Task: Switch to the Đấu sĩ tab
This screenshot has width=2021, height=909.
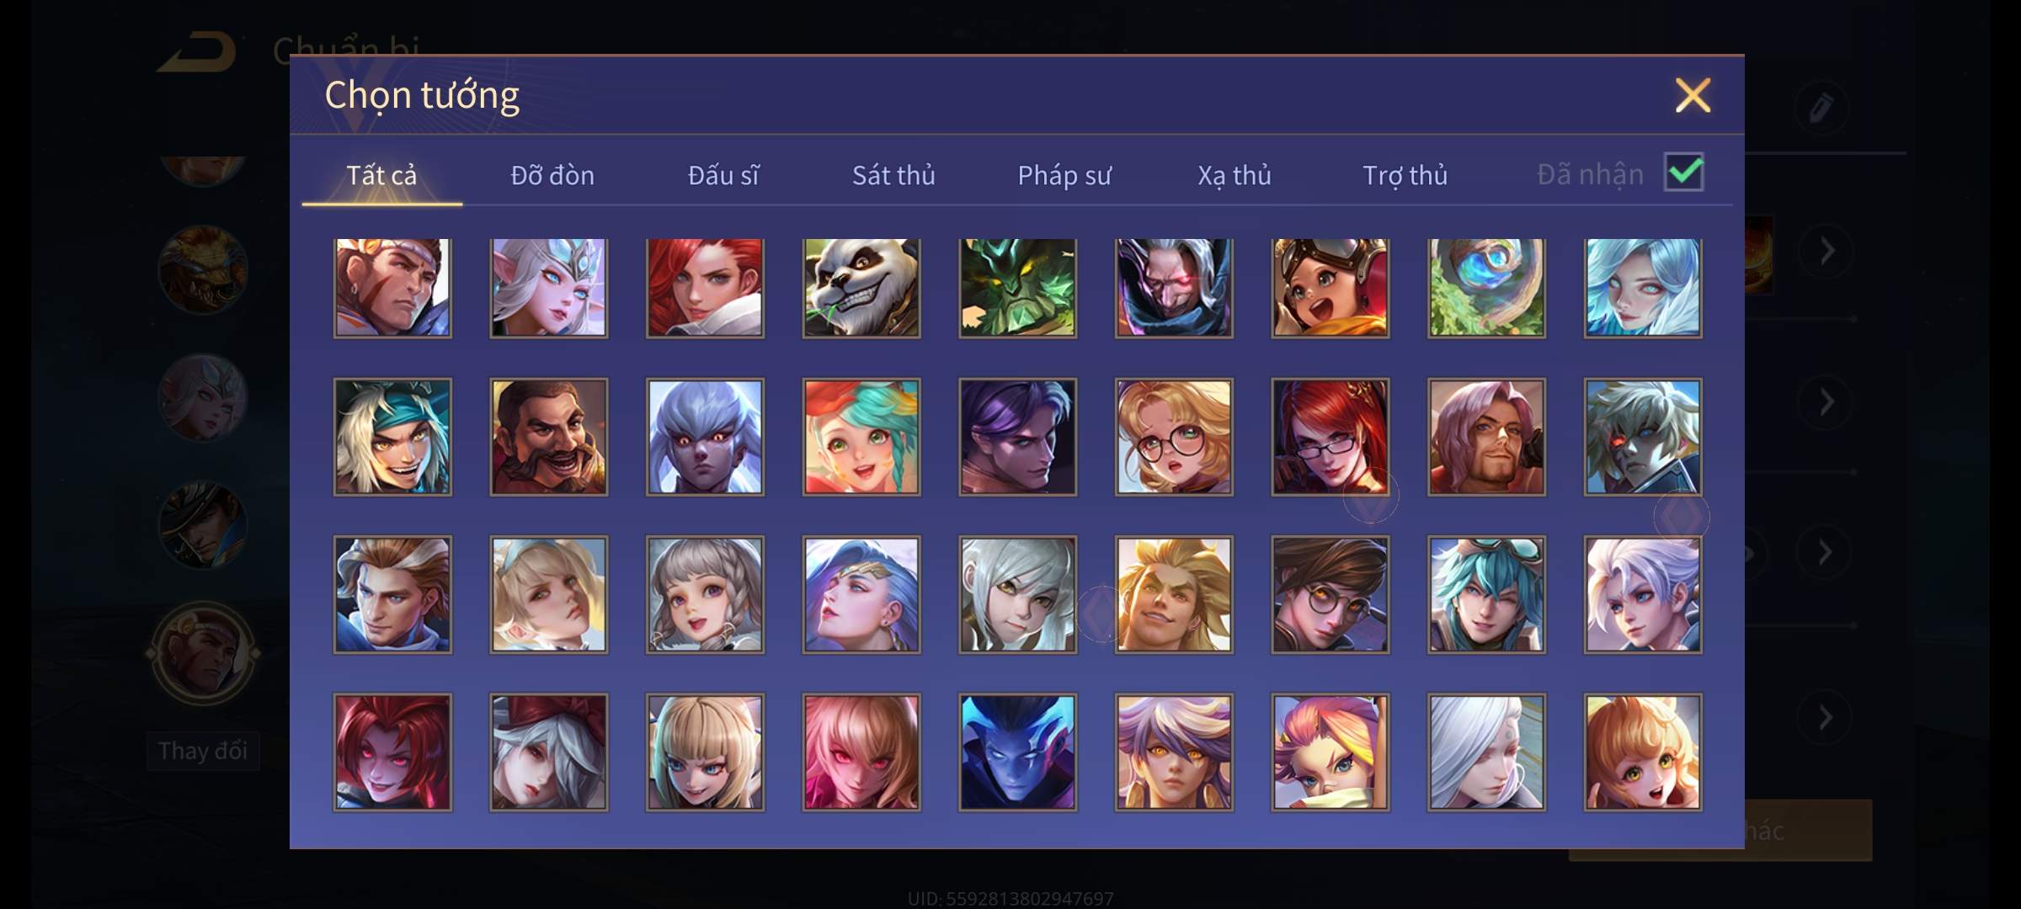Action: 723,175
